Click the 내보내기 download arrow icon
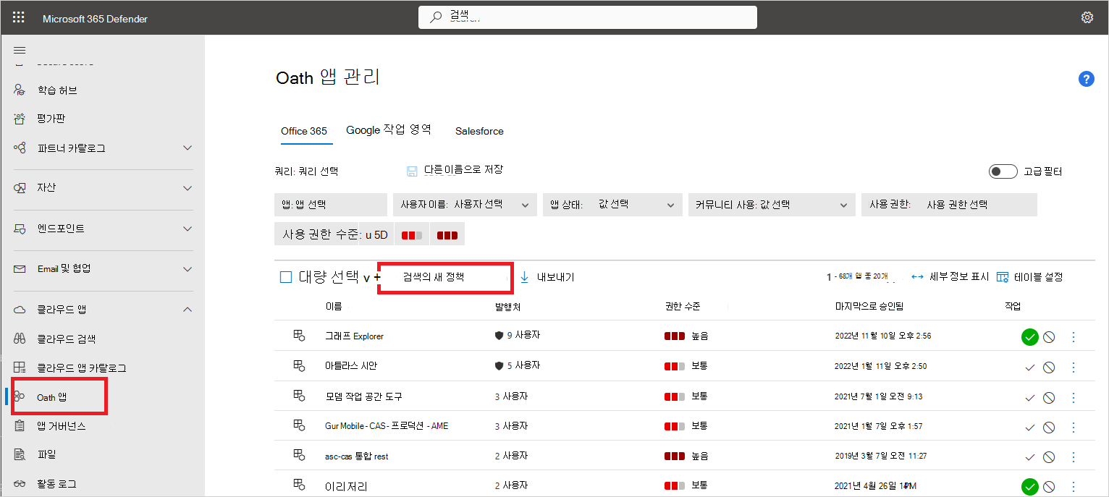1109x497 pixels. [525, 277]
